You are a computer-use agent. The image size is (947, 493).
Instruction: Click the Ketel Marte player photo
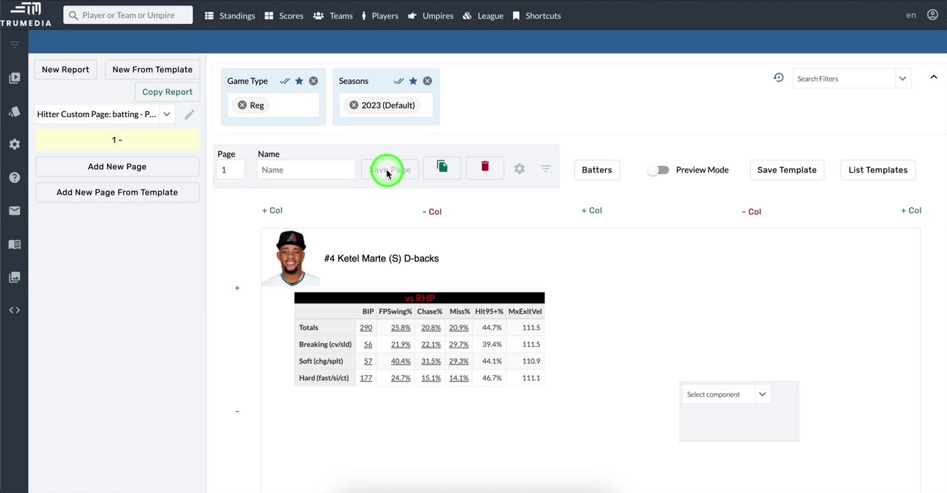291,258
